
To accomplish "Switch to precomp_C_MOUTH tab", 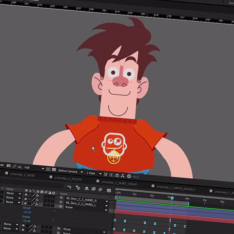I will [x=68, y=179].
